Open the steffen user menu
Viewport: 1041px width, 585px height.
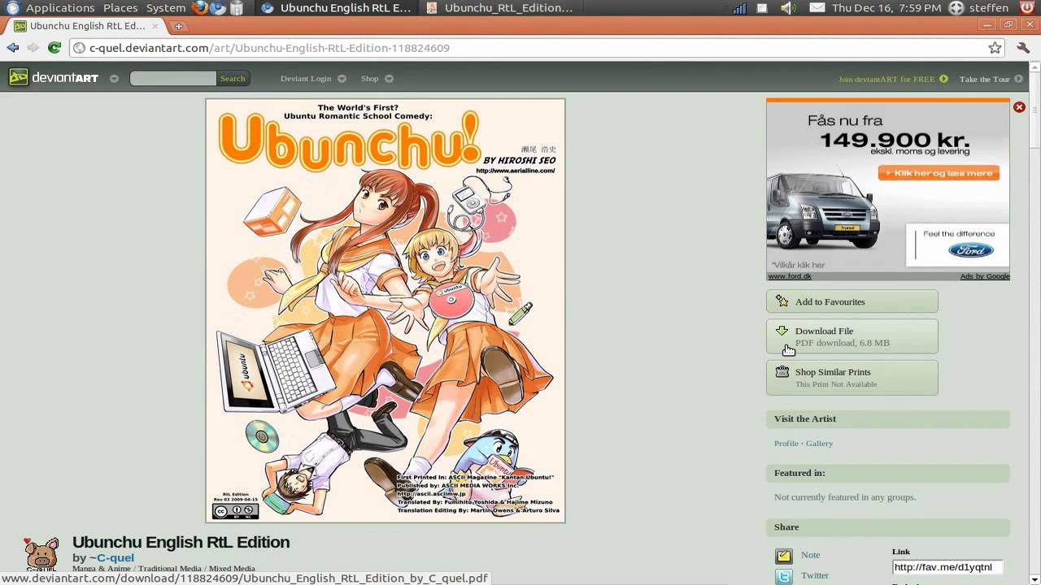pyautogui.click(x=989, y=8)
